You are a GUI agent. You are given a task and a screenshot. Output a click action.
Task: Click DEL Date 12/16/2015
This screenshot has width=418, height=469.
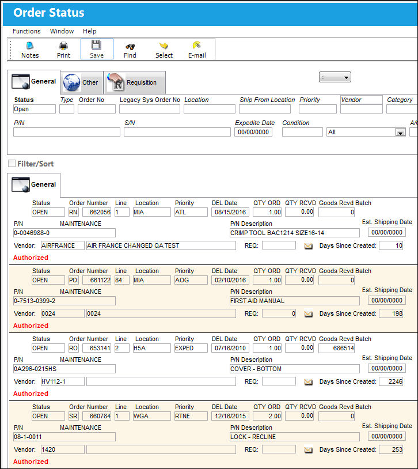pyautogui.click(x=230, y=416)
